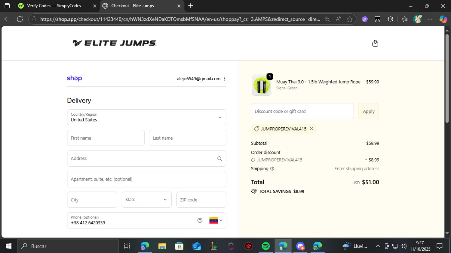Image resolution: width=451 pixels, height=253 pixels.
Task: Click the Address input field
Action: tap(147, 159)
